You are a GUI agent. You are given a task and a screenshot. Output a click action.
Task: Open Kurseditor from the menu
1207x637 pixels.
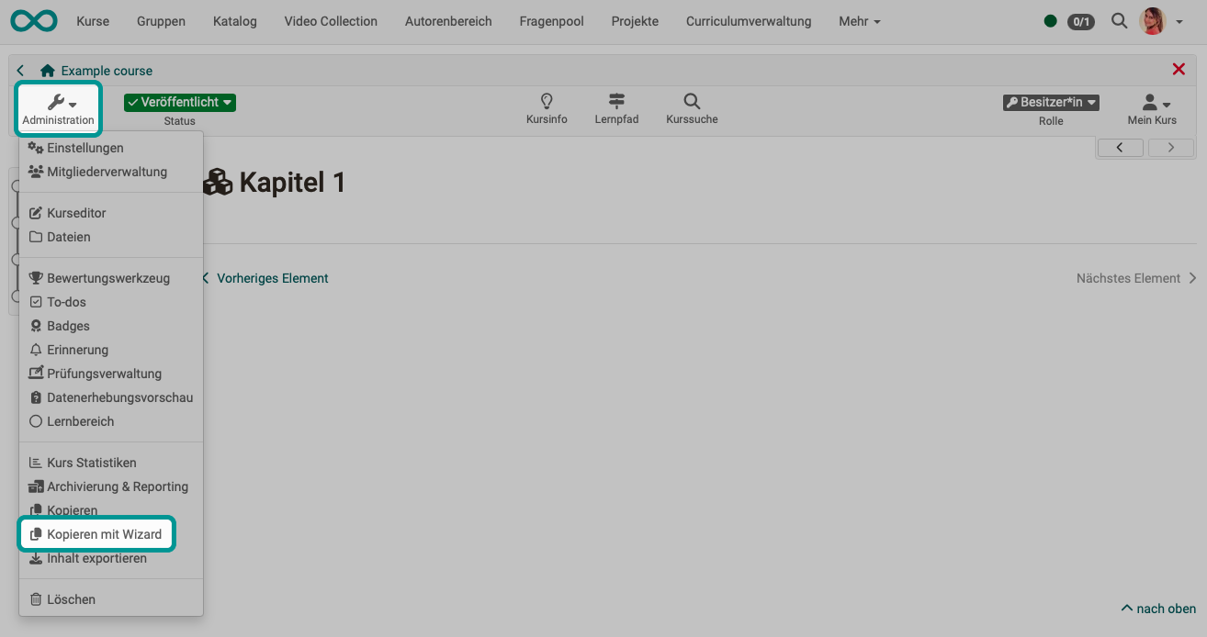point(76,213)
